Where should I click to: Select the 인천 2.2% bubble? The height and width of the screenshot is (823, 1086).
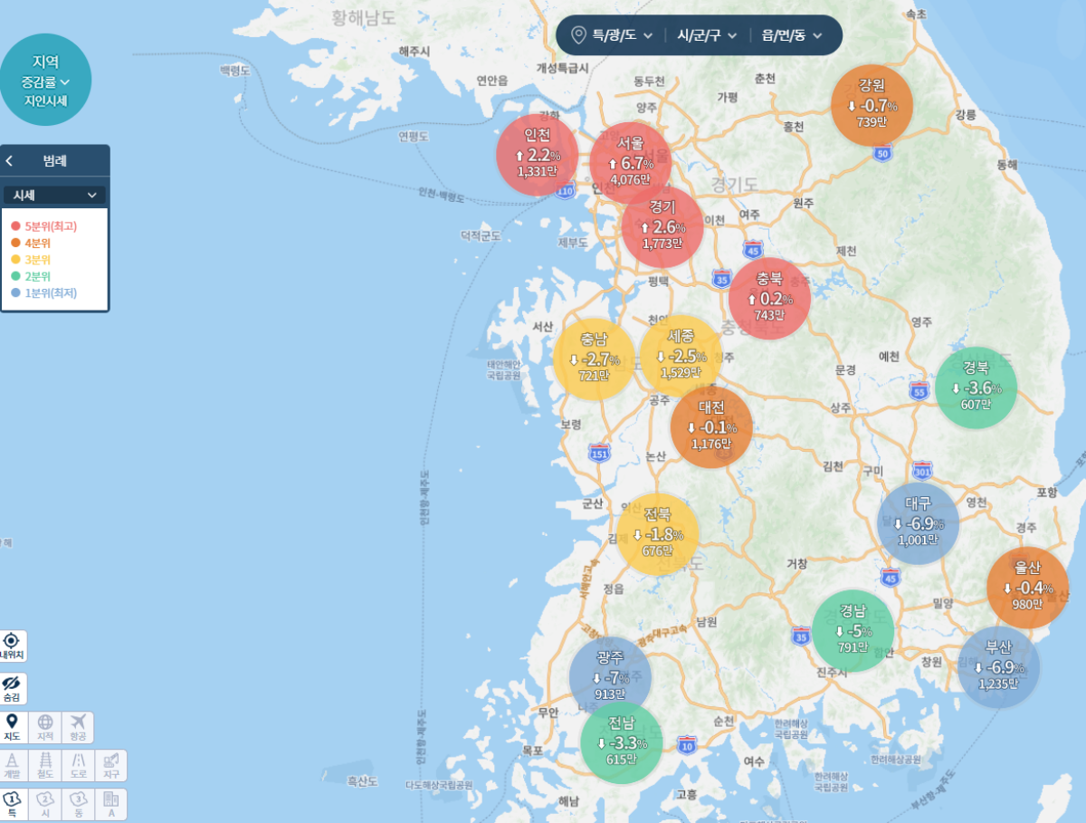(x=537, y=155)
